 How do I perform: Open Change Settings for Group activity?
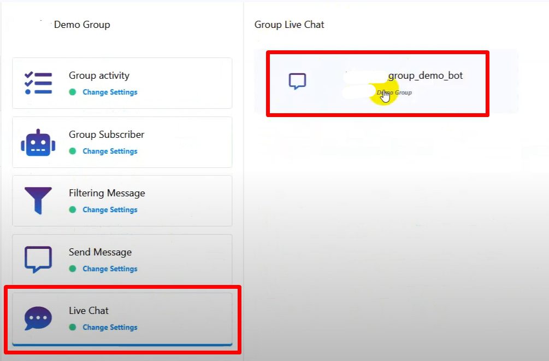pyautogui.click(x=110, y=92)
